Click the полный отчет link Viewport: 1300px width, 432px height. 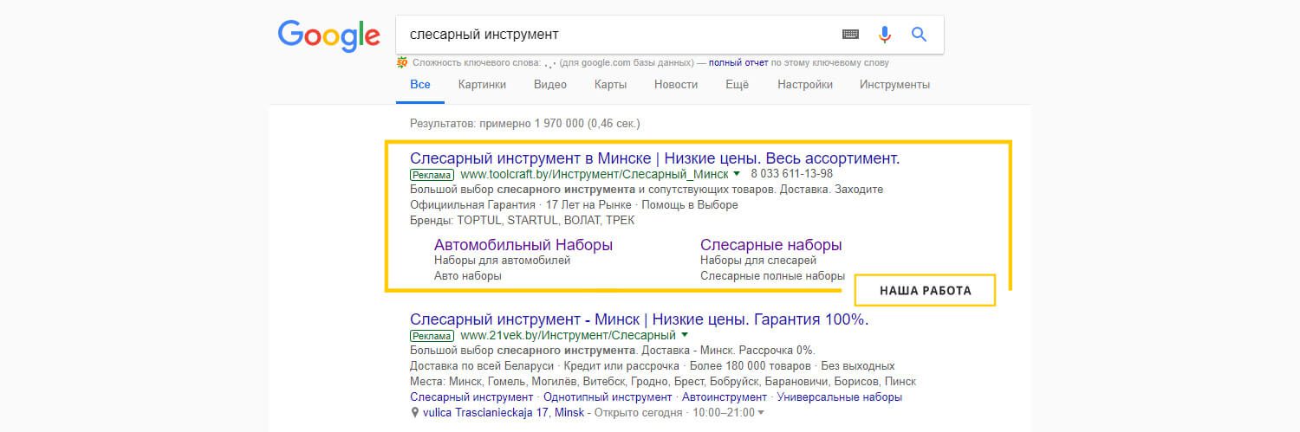pyautogui.click(x=738, y=62)
